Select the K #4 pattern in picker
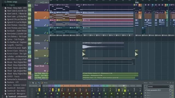Screen dimensions: 175x98 pyautogui.click(x=30, y=5)
